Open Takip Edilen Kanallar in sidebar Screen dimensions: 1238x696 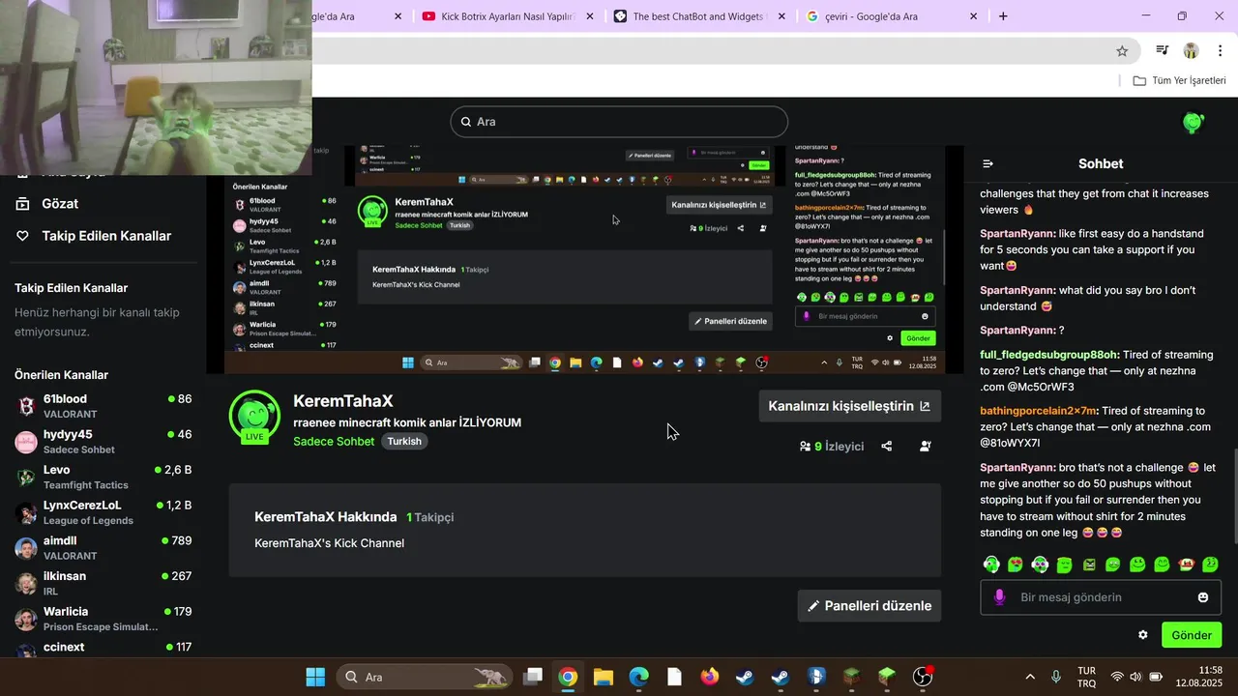tap(106, 236)
